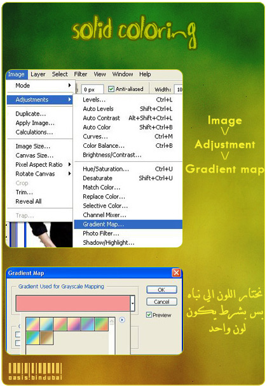Expand the Rotate Canvas submenu
Screen dimensions: 267x387
point(40,174)
